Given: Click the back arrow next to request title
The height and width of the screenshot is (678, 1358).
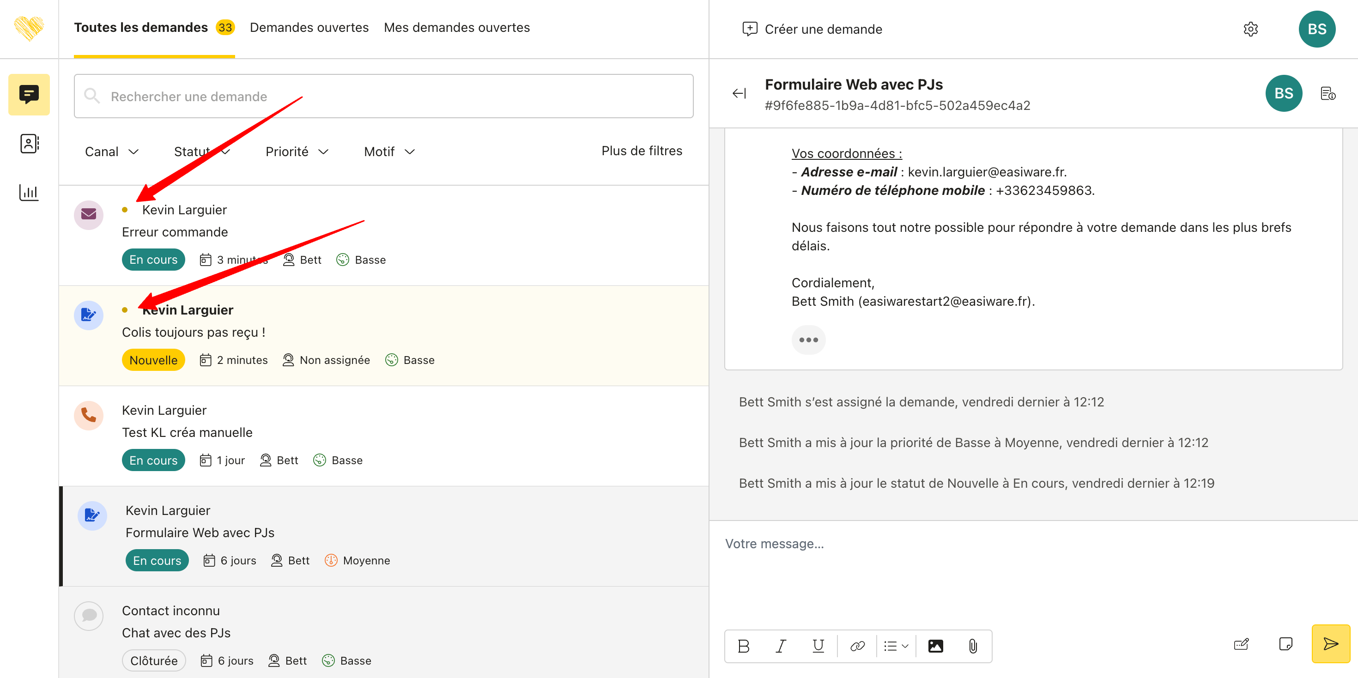Looking at the screenshot, I should [x=739, y=94].
